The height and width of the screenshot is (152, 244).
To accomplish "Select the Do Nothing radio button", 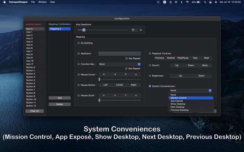I will [x=79, y=43].
